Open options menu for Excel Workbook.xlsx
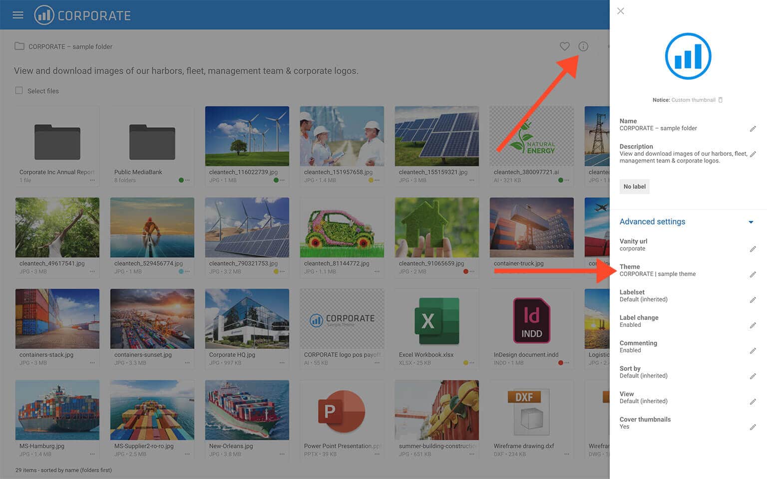767x479 pixels. point(472,363)
